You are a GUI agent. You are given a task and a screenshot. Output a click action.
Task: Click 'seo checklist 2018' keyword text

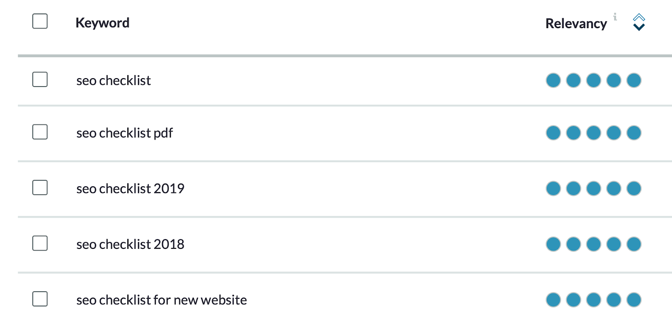click(x=130, y=244)
